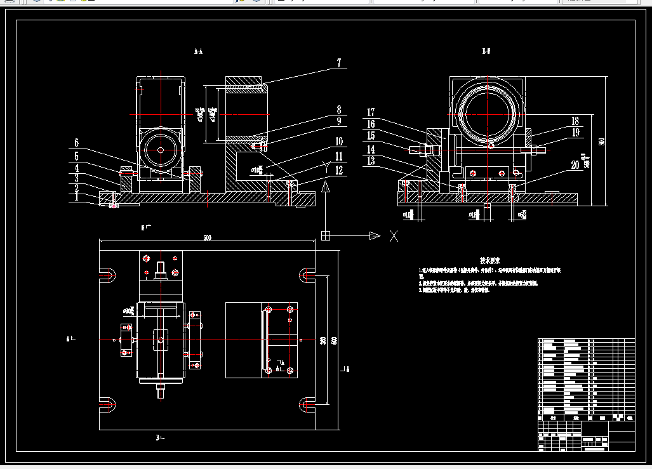Select part callout number 16

click(371, 124)
